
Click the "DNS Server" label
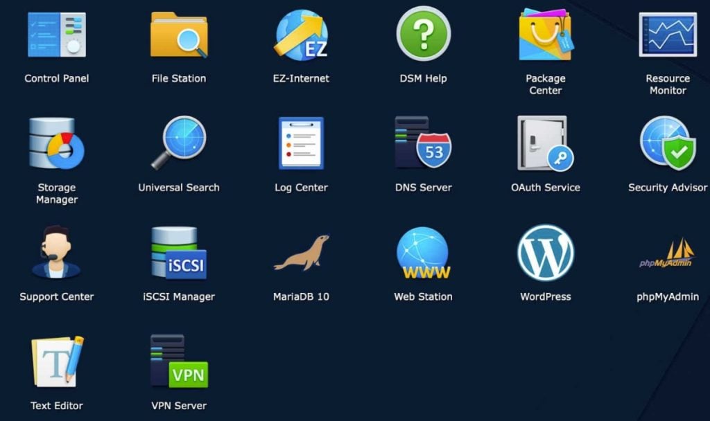click(x=424, y=187)
